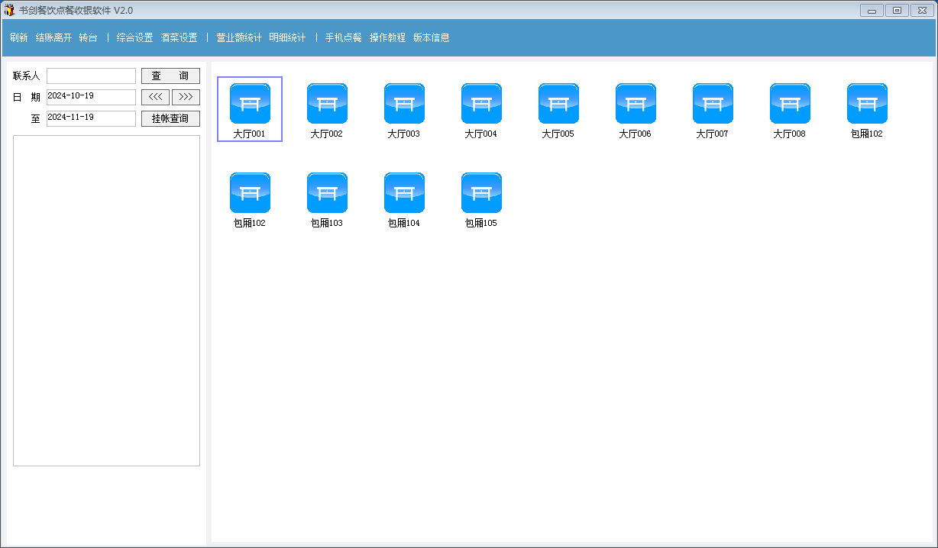
Task: Select private room 包厢105
Action: pyautogui.click(x=481, y=192)
